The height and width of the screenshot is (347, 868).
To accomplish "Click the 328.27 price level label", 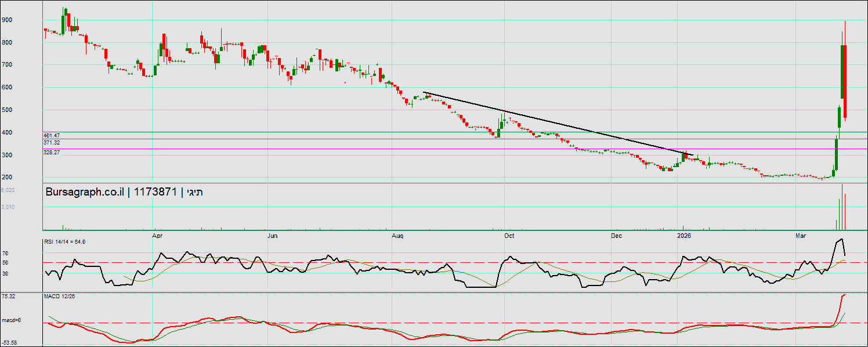I will pos(52,152).
